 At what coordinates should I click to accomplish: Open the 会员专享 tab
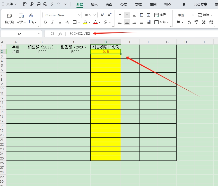click(200, 4)
